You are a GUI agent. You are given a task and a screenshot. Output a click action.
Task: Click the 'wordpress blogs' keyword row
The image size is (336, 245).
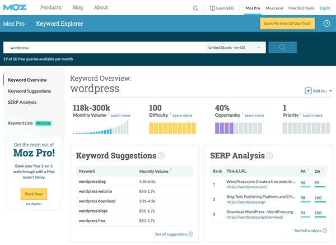tap(134, 211)
